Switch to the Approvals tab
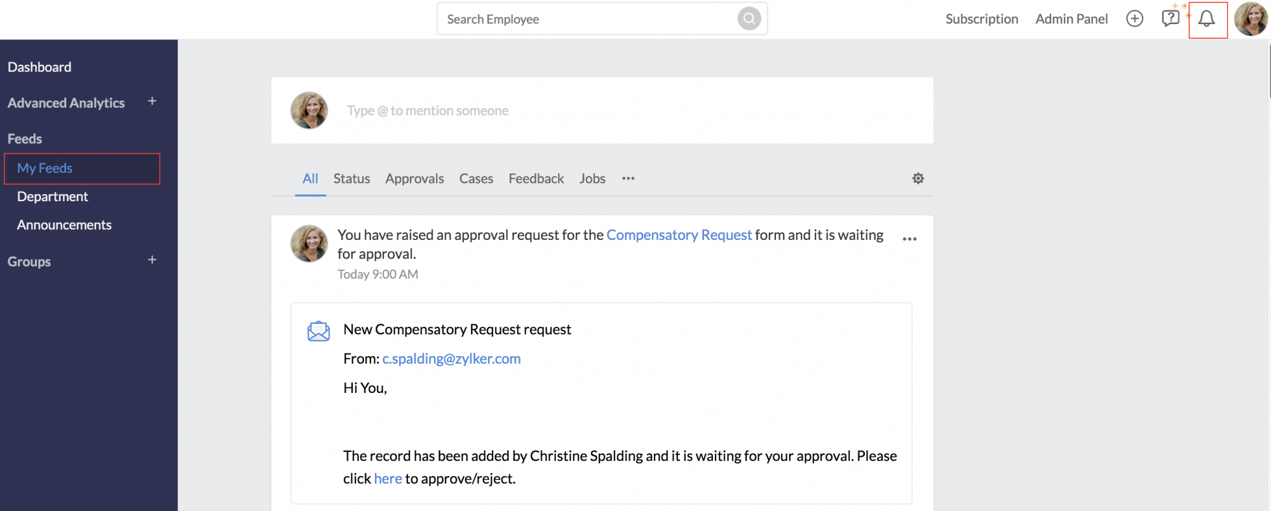1271x511 pixels. pos(414,179)
